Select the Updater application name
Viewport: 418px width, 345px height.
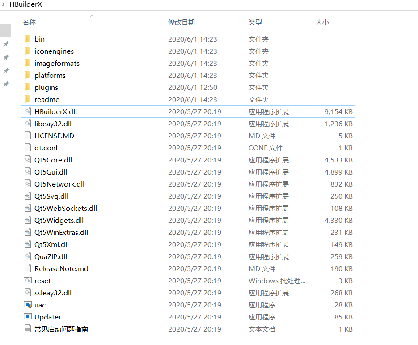(x=48, y=317)
